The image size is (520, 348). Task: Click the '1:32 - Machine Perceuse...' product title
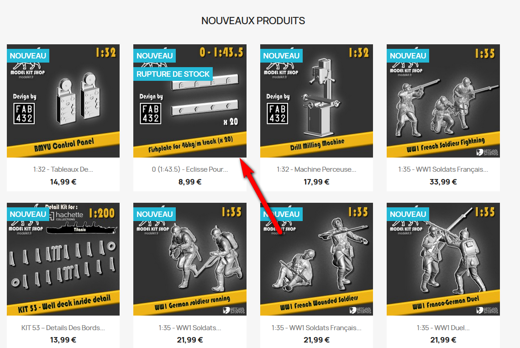pos(316,169)
